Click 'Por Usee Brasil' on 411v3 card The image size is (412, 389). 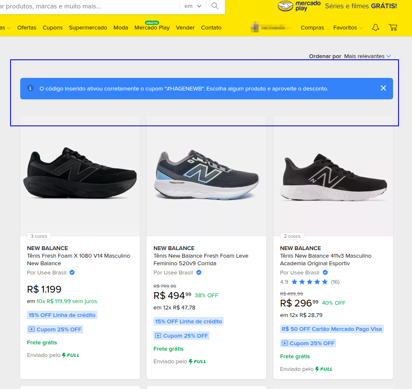(x=300, y=273)
